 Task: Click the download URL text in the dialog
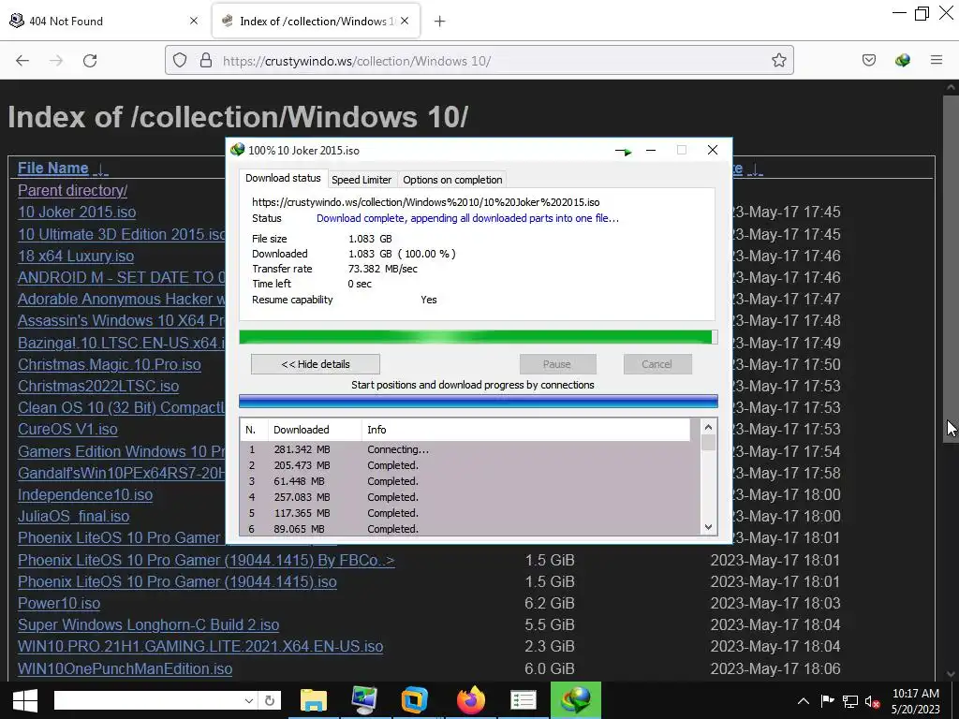pos(426,202)
